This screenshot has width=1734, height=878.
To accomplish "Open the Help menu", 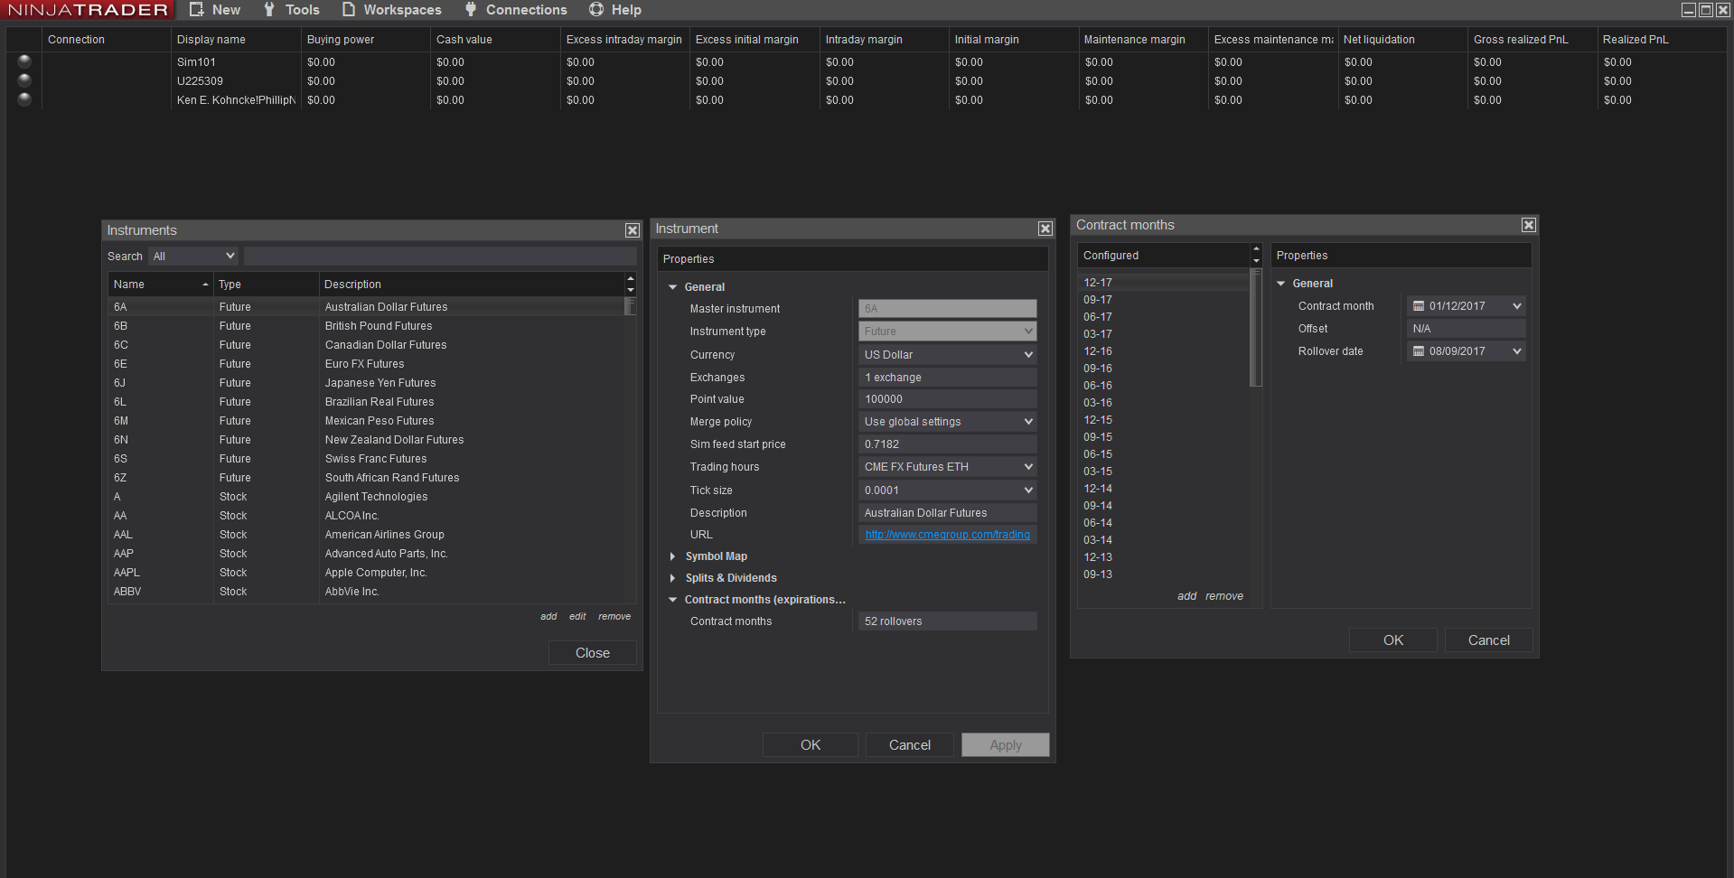I will [x=615, y=10].
